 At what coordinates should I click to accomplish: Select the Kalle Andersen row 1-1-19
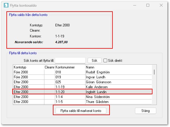click(82, 87)
